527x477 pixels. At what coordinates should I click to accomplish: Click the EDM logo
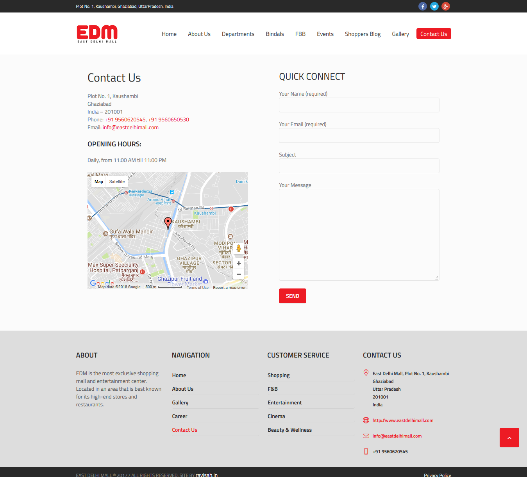point(96,34)
